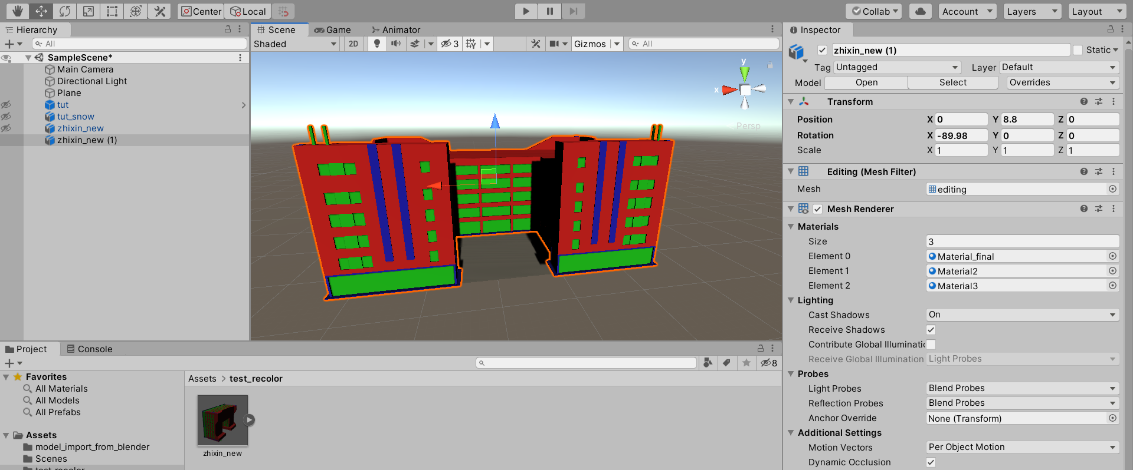The image size is (1133, 470).
Task: Toggle visibility of tut_snow object
Action: pos(6,117)
